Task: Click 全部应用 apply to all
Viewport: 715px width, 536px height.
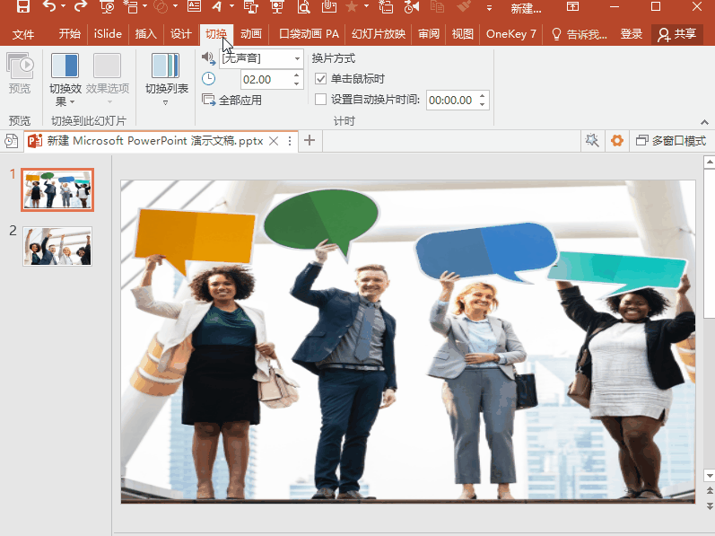Action: tap(232, 100)
